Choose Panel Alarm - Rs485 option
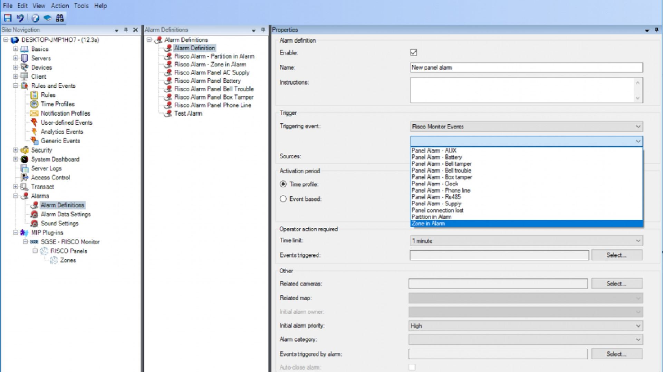 click(527, 197)
